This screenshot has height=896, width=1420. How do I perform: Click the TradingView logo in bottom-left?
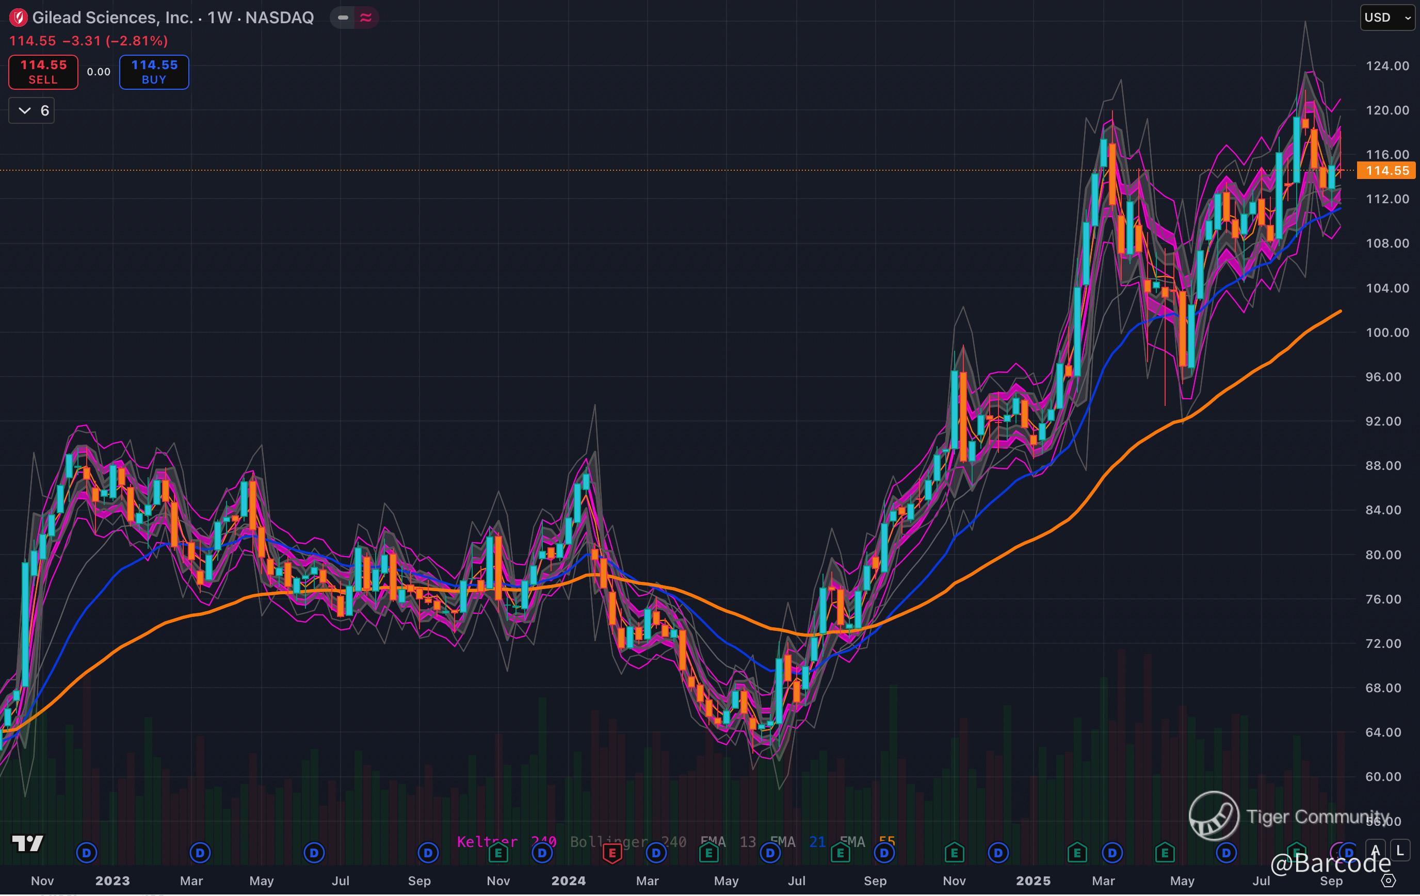pos(28,843)
